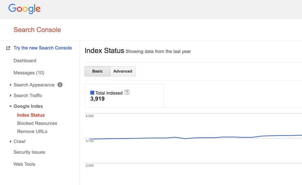Click the Google logo
This screenshot has width=302, height=185.
[x=24, y=9]
